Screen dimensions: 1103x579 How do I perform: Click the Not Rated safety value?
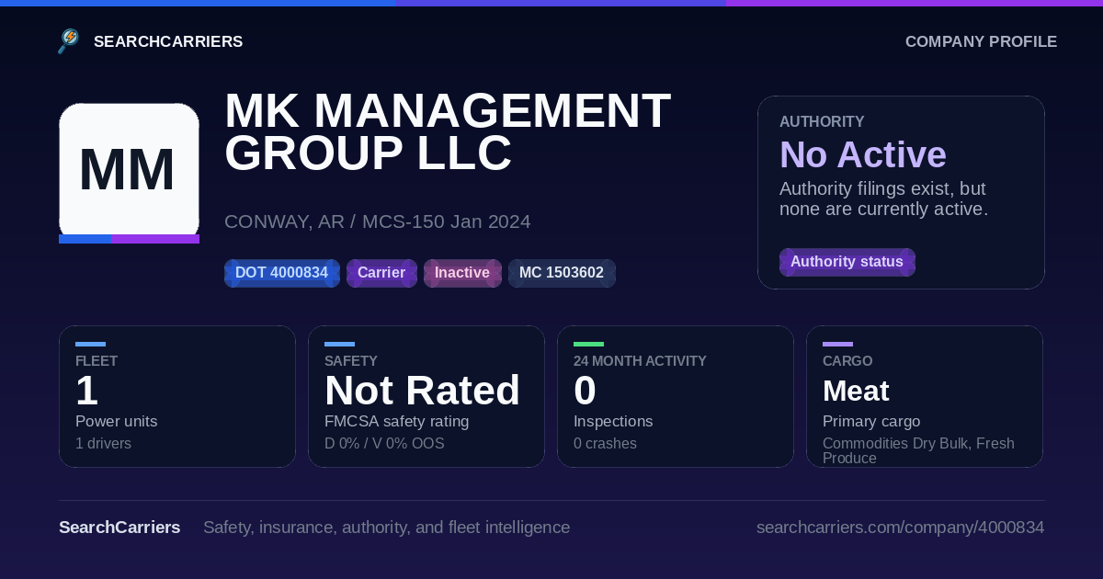click(x=422, y=392)
